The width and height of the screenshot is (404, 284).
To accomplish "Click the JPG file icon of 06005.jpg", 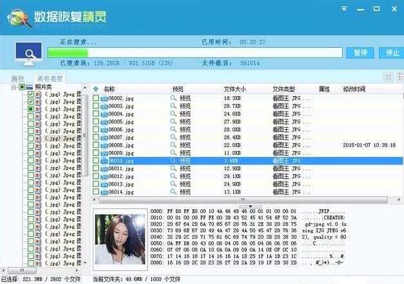I will point(104,122).
